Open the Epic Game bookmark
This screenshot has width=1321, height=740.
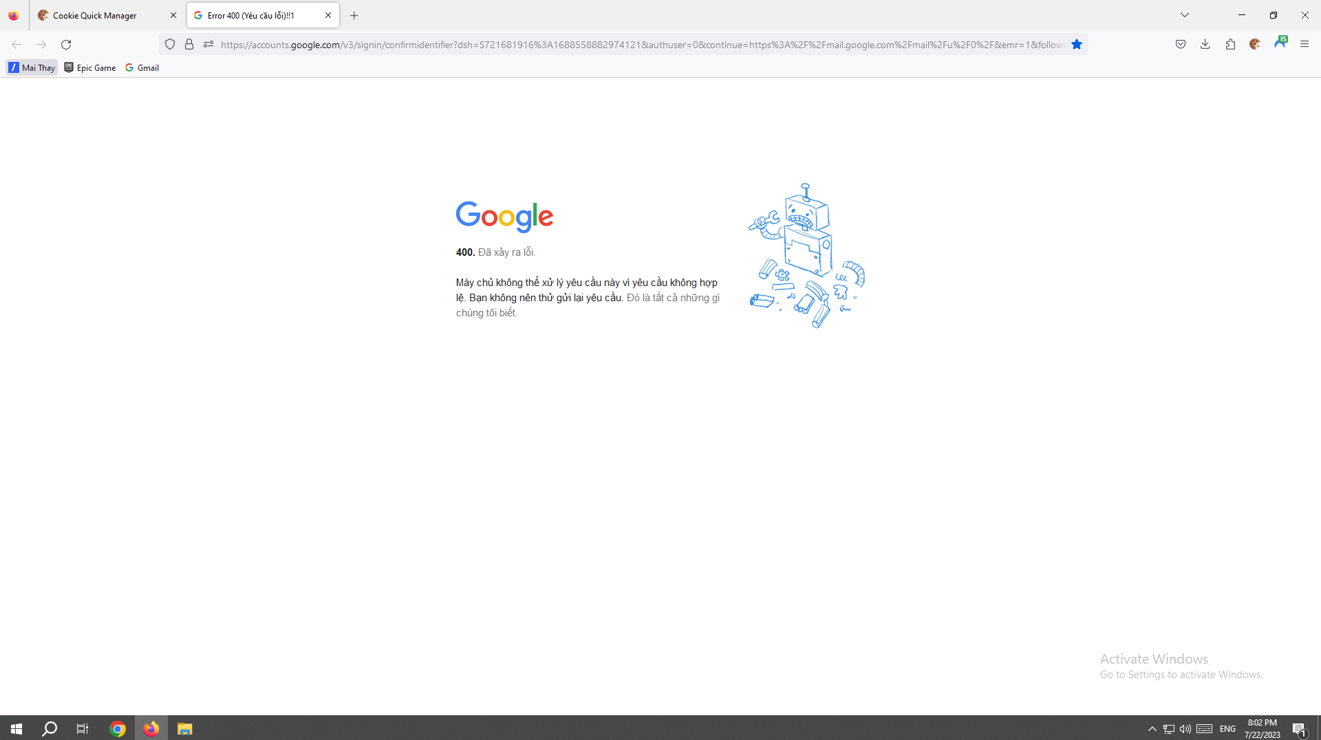click(90, 67)
